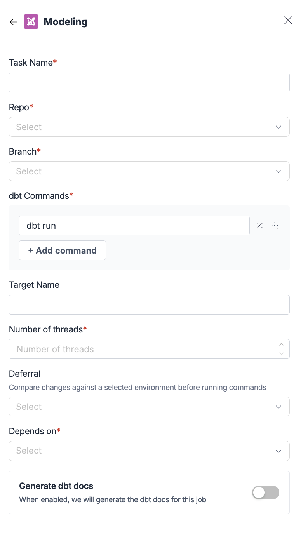Screen dimensions: 303x536
Task: Click the drag handle beside the dbt command
Action: pyautogui.click(x=275, y=225)
